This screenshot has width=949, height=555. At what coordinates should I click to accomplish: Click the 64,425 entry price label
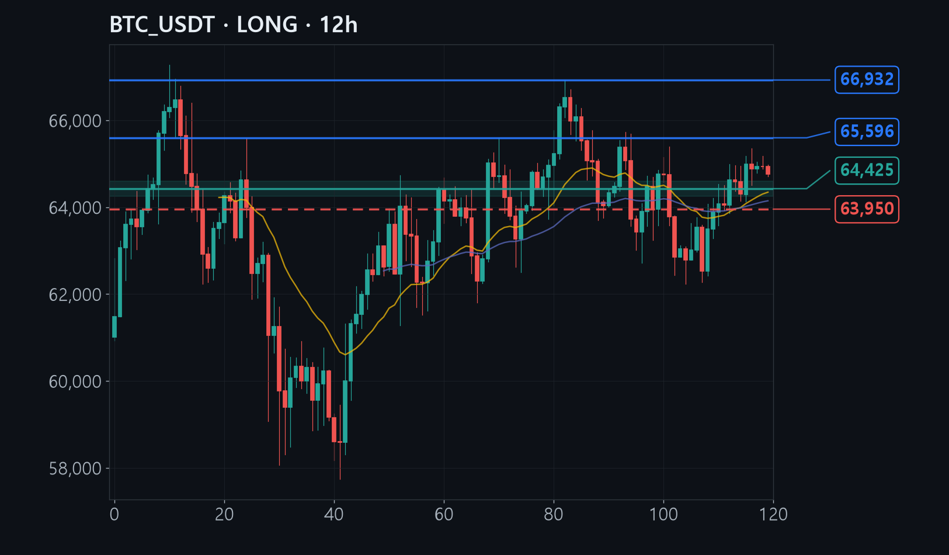point(867,171)
